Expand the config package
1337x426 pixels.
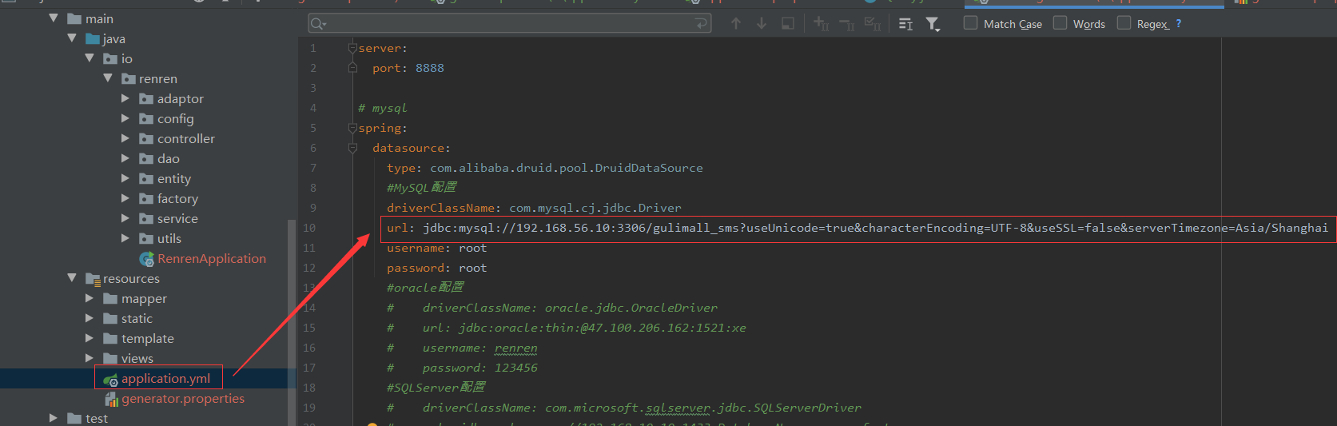tap(125, 118)
